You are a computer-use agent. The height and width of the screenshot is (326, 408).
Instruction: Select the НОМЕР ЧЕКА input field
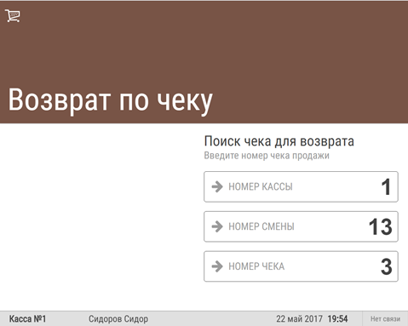pyautogui.click(x=301, y=266)
